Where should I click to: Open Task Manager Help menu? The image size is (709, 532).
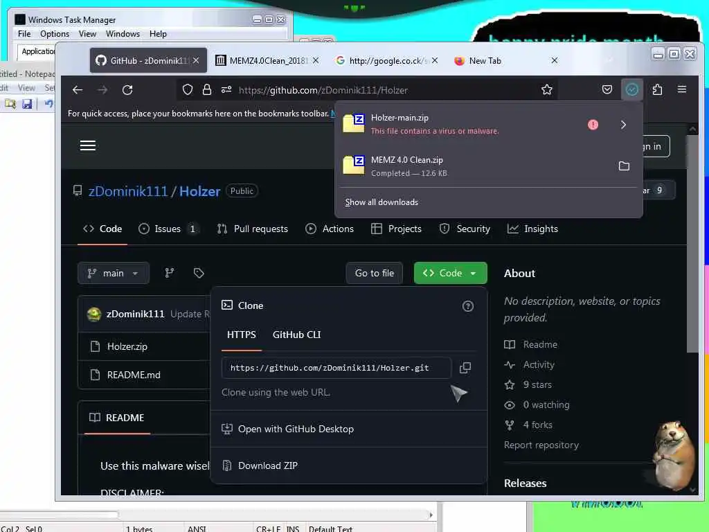pyautogui.click(x=158, y=34)
